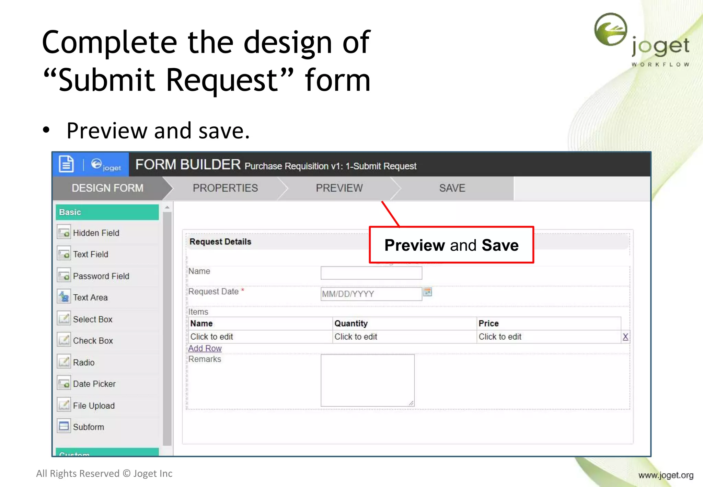Click the palette vertical scrollbar thumb
Screen dimensions: 703x487
point(167,328)
